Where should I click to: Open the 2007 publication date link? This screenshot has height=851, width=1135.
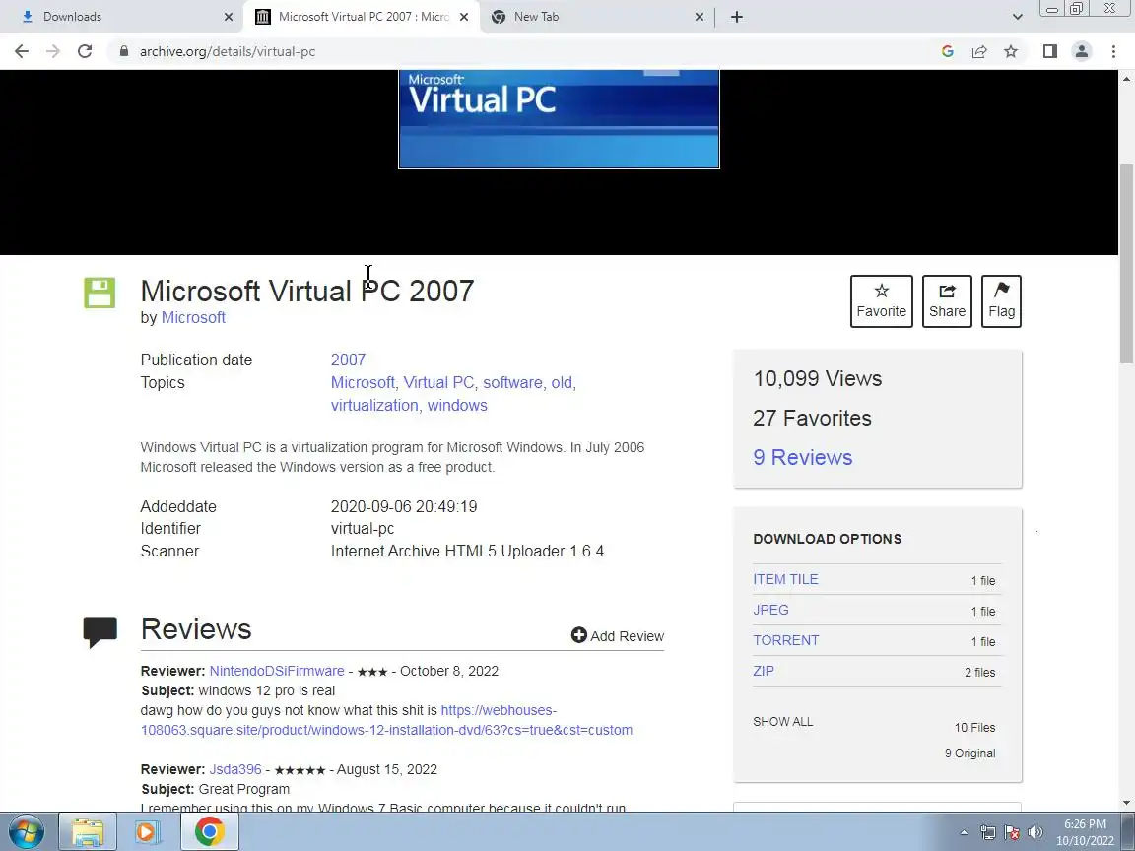click(348, 360)
